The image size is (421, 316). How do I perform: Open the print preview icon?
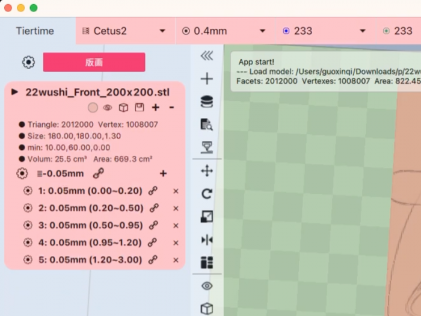[x=207, y=125]
